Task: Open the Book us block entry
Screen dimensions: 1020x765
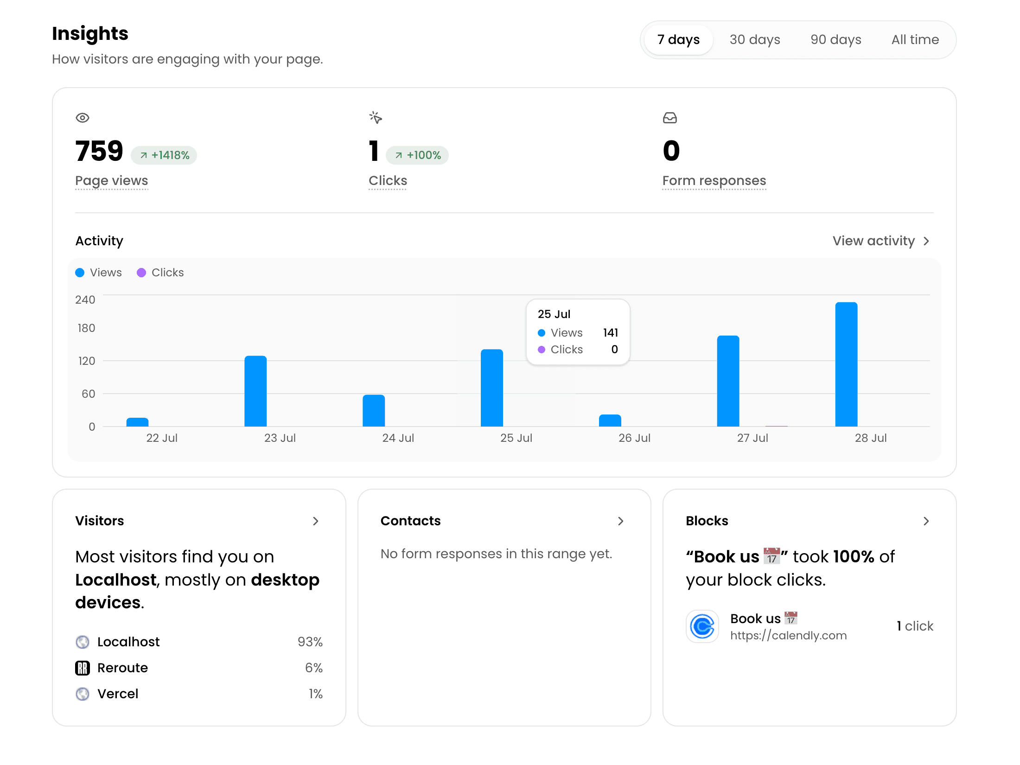Action: pyautogui.click(x=810, y=626)
